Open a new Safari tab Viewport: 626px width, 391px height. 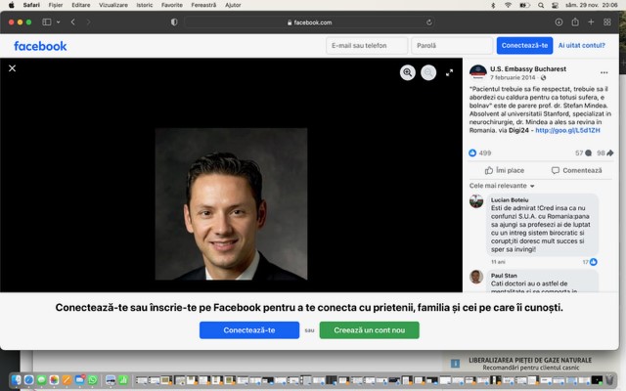591,22
